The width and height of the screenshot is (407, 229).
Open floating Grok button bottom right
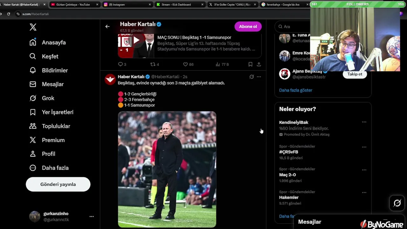click(x=397, y=203)
